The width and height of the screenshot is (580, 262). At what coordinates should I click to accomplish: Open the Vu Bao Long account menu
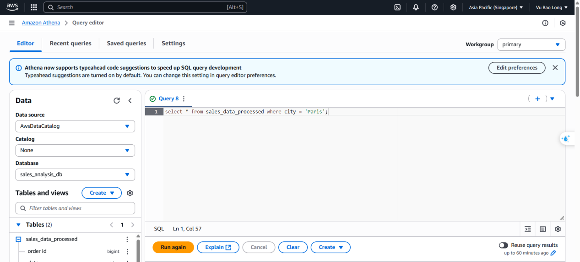tap(552, 7)
